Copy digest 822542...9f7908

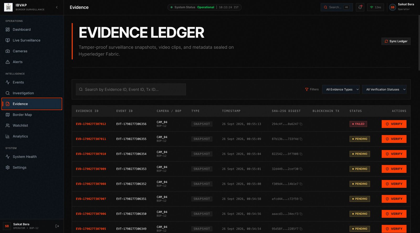pos(301,154)
